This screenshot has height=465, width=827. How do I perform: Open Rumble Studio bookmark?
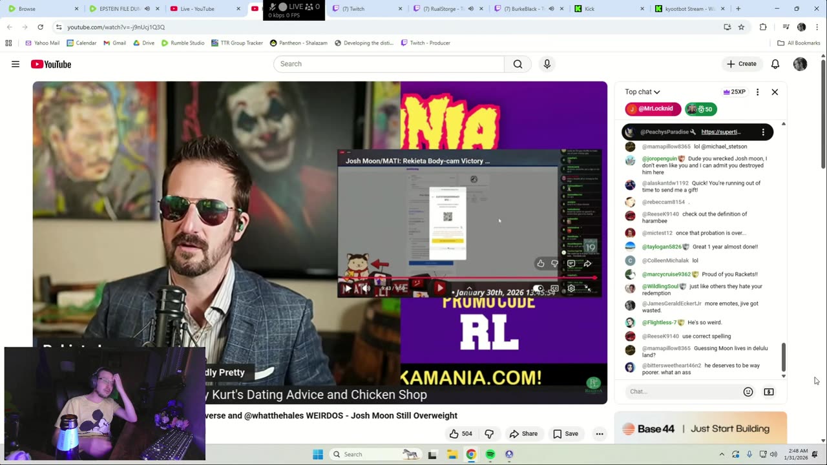click(x=183, y=43)
